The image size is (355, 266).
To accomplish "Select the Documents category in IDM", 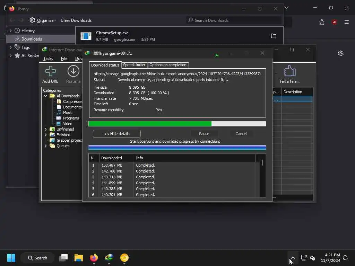I will (x=72, y=107).
